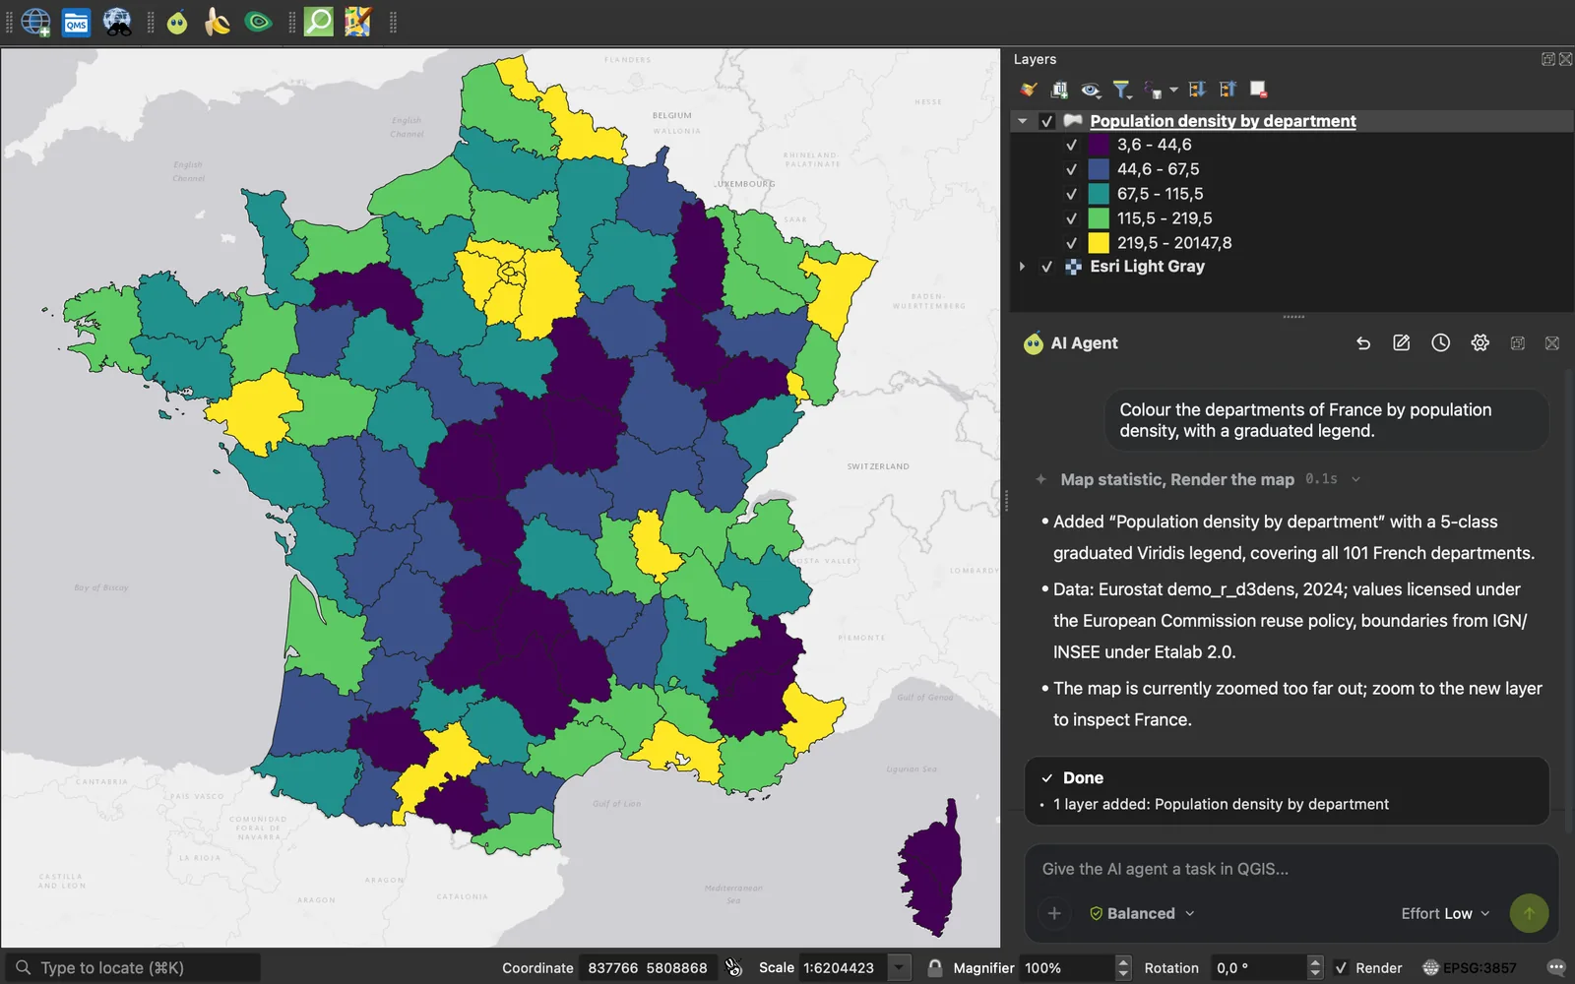Click the Scale value 1:6204423 field
The image size is (1575, 984).
[x=842, y=968]
